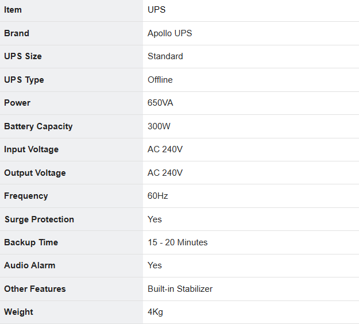Select the "Standard" size value
The width and height of the screenshot is (359, 324).
coord(165,56)
